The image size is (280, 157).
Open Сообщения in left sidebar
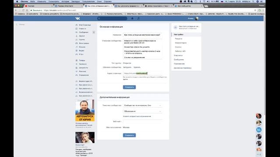tap(84, 32)
